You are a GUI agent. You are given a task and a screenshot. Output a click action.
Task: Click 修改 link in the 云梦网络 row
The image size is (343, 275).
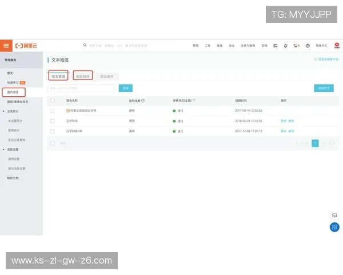[284, 121]
